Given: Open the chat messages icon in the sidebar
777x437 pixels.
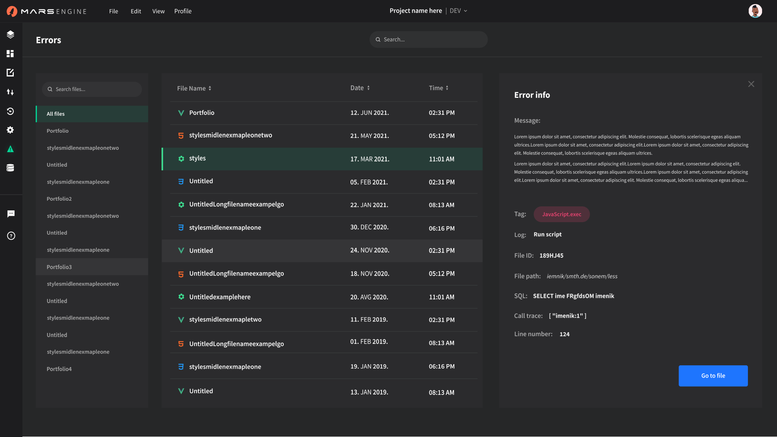Looking at the screenshot, I should [x=11, y=214].
